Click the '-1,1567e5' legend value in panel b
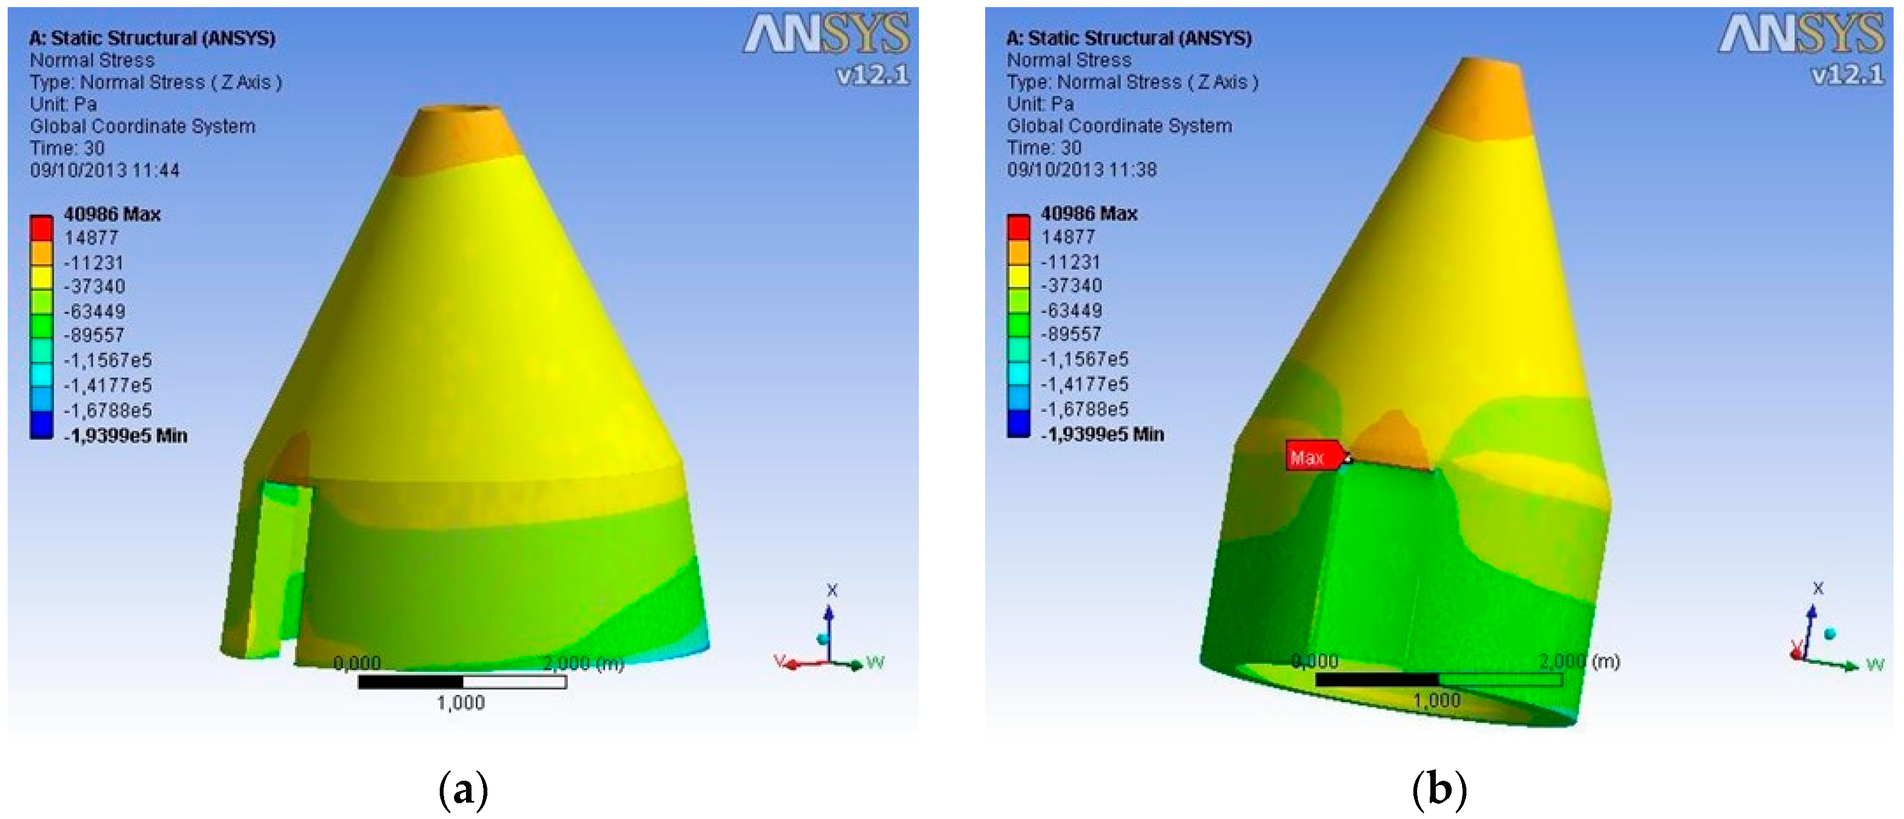This screenshot has height=819, width=1904. tap(1084, 359)
